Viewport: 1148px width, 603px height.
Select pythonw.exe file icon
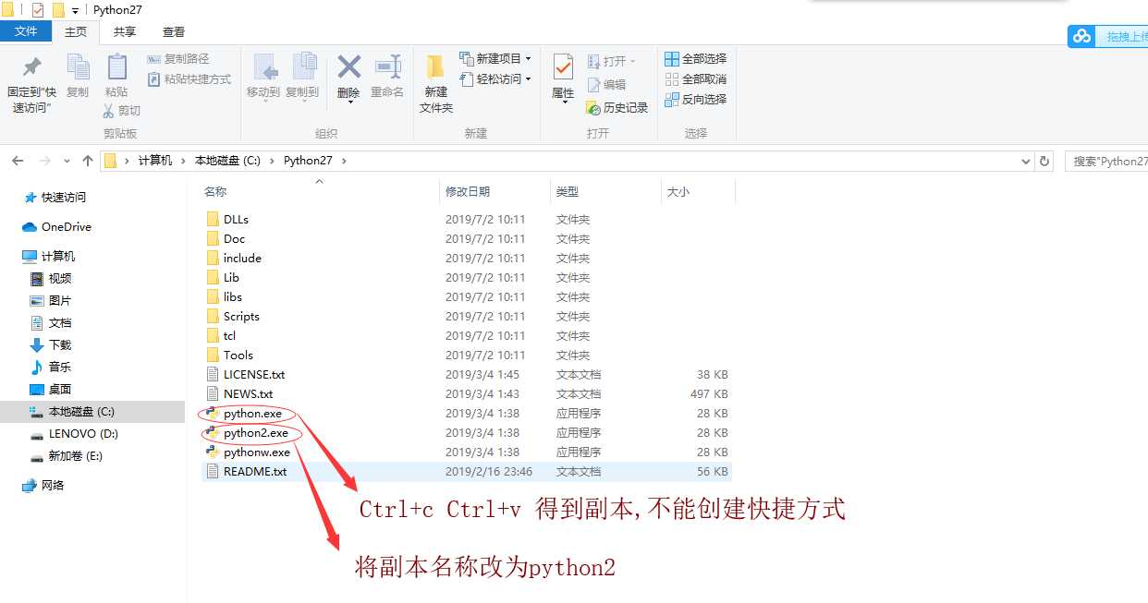tap(213, 452)
